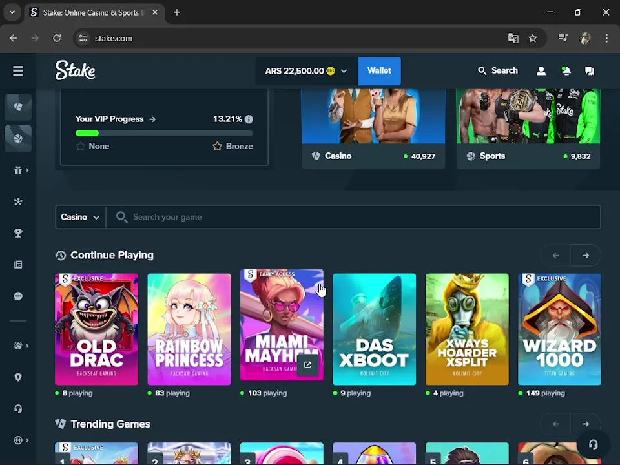Open the xWays Hoarder xSplit game
Image resolution: width=620 pixels, height=465 pixels.
pos(467,329)
